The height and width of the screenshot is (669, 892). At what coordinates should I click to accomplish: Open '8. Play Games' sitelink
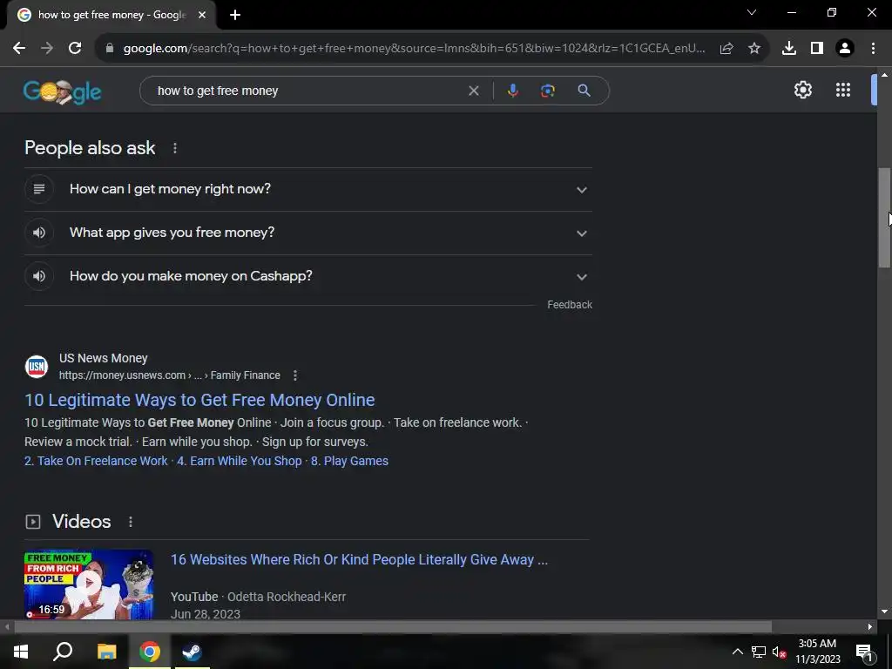pyautogui.click(x=349, y=461)
